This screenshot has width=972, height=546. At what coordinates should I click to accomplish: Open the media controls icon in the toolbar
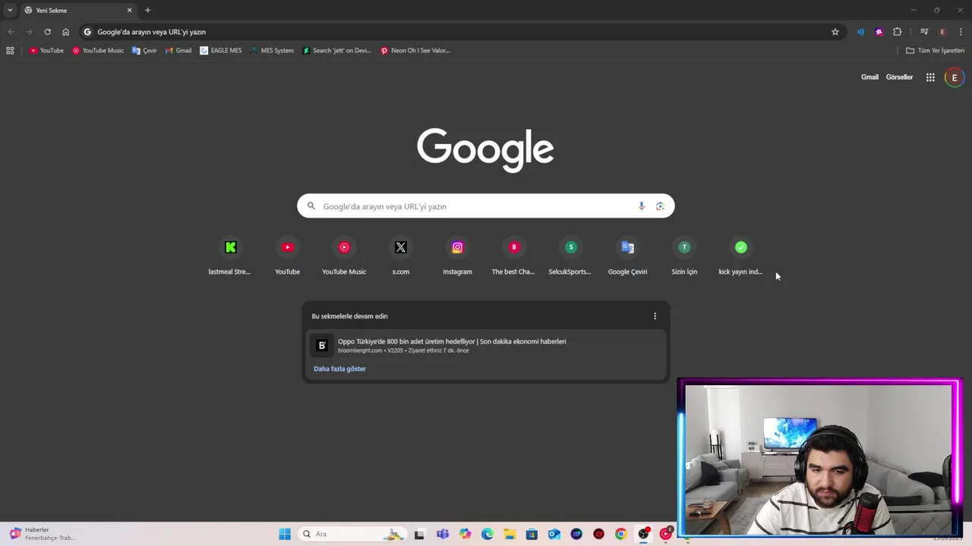924,32
